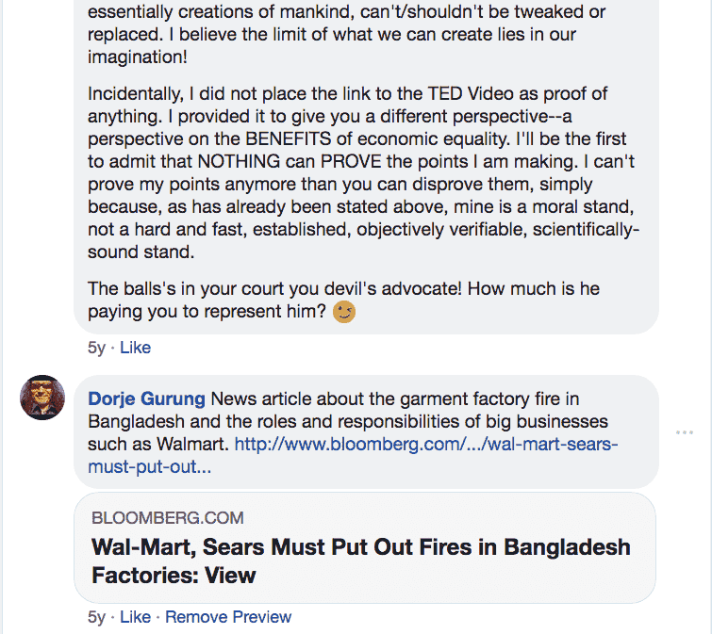Viewport: 712px width, 634px height.
Task: Click the 5y timestamp under the long comment
Action: [x=96, y=348]
